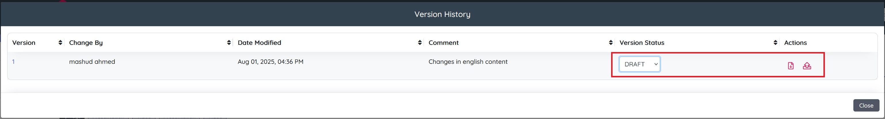Click the 'Version History' dialog title

(x=442, y=14)
